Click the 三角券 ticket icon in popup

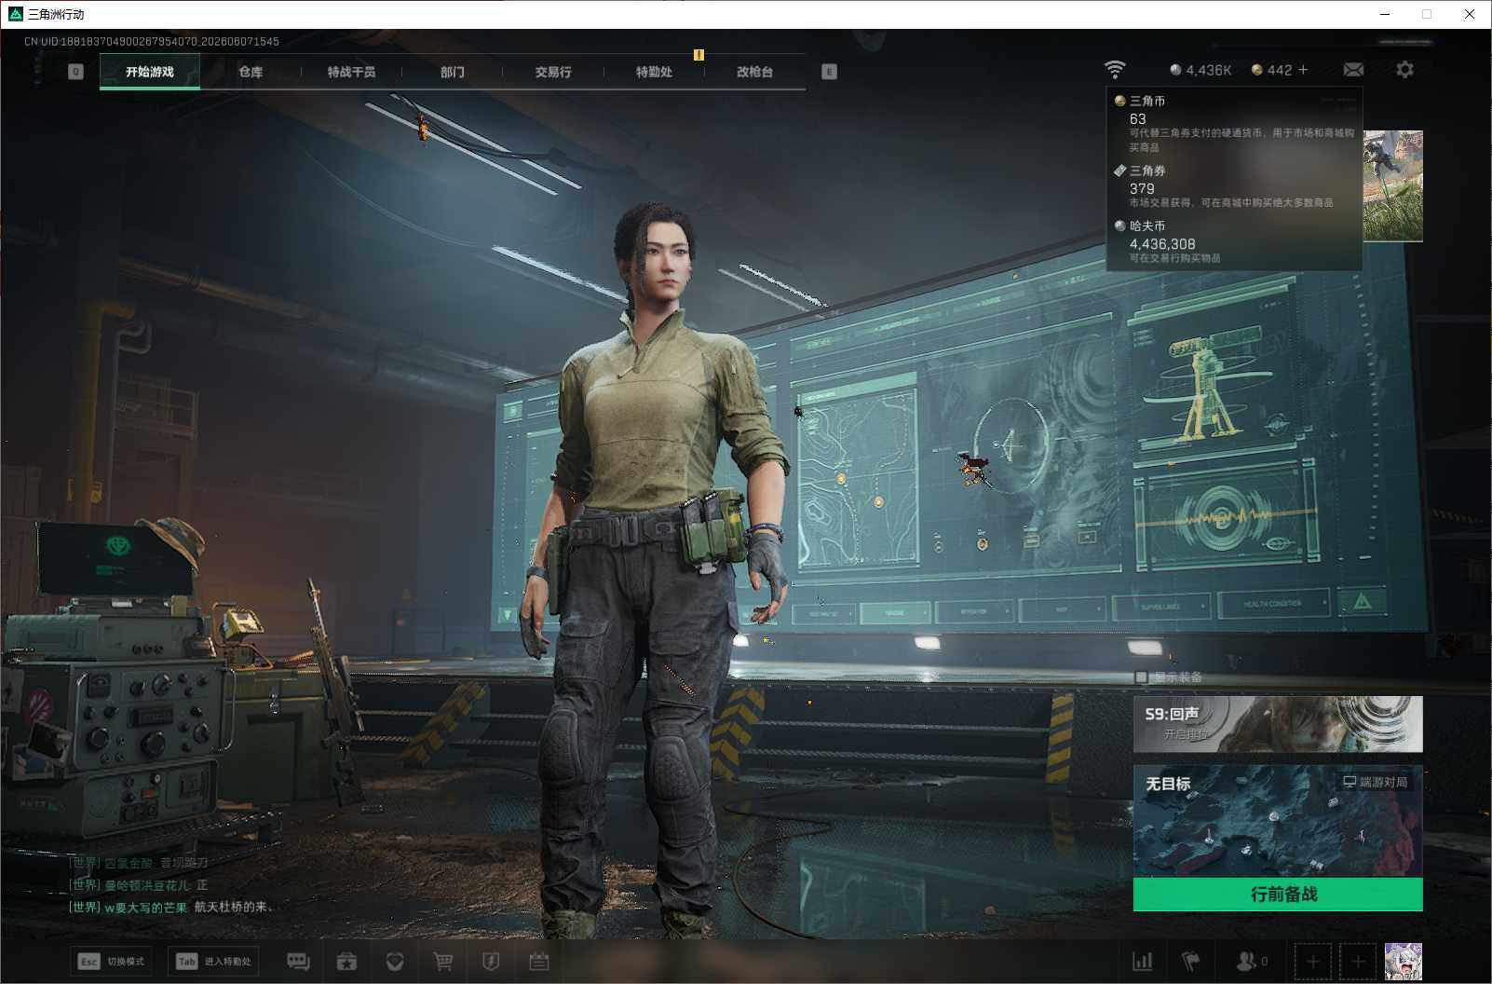coord(1119,171)
